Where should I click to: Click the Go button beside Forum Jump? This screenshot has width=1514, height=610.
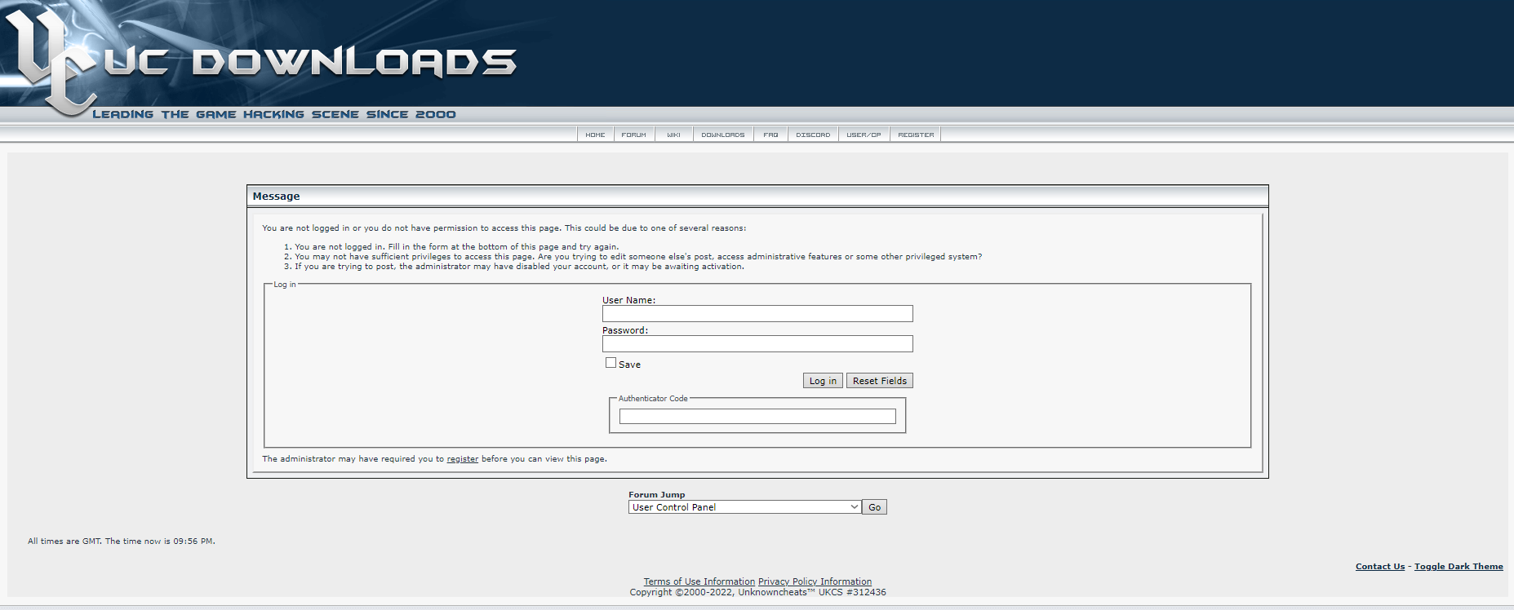pyautogui.click(x=874, y=507)
